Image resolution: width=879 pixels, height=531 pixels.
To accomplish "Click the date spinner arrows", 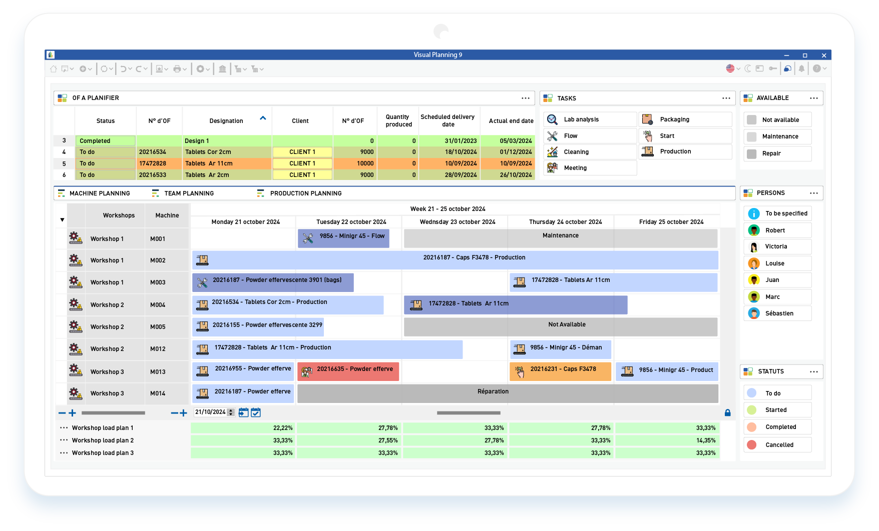I will [x=231, y=412].
